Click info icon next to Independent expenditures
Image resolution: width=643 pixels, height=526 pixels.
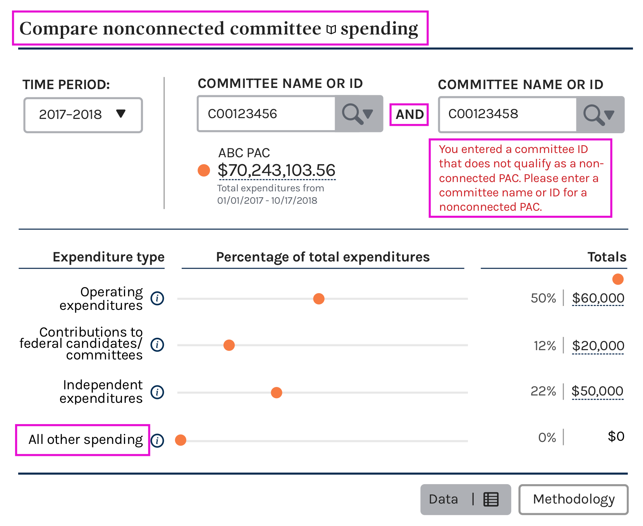157,392
